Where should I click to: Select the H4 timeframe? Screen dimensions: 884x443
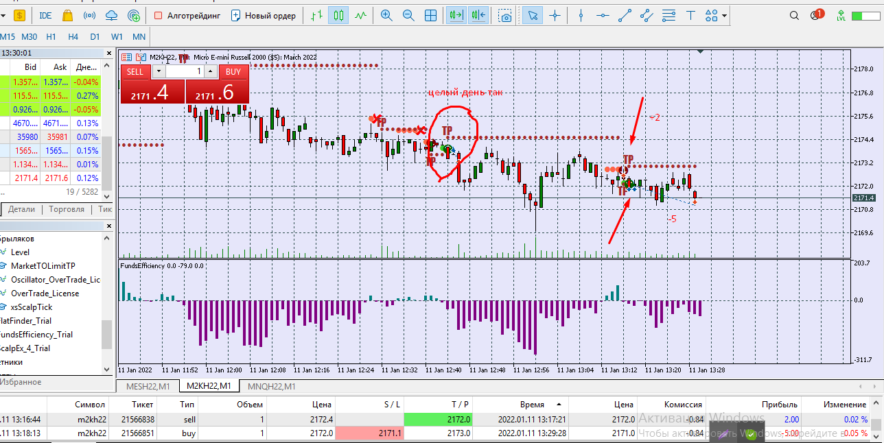point(73,37)
